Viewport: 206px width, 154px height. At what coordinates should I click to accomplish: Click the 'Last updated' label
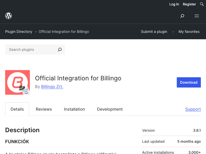coord(153,141)
